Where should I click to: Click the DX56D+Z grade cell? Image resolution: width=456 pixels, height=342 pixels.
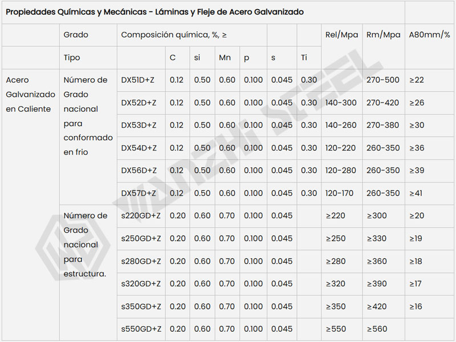point(141,171)
